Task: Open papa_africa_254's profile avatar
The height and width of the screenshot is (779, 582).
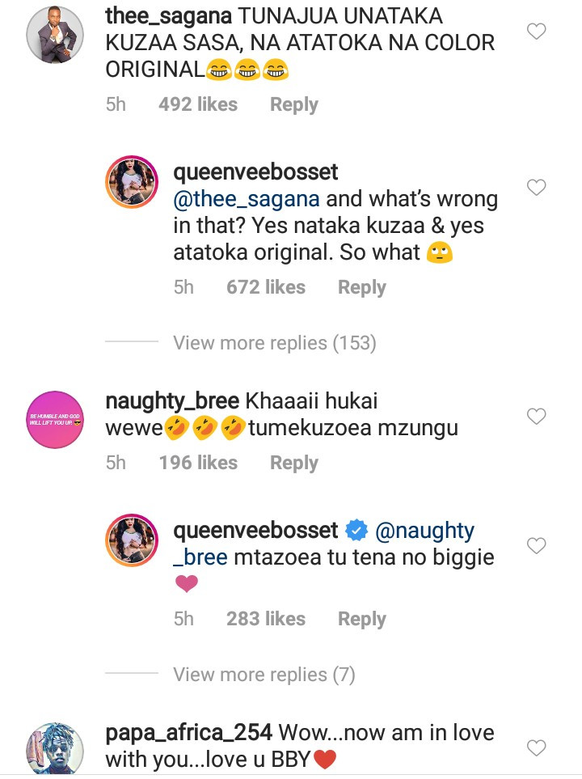Action: [x=56, y=748]
